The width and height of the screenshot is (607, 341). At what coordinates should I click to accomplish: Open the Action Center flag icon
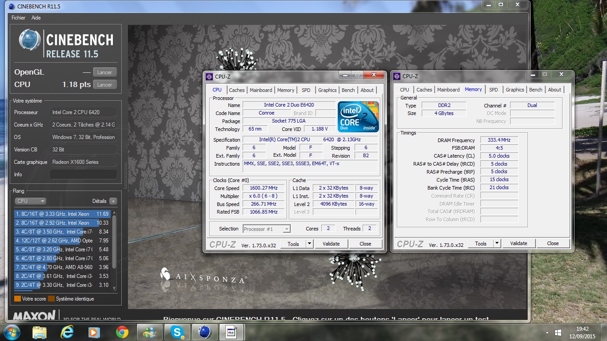tap(558, 332)
